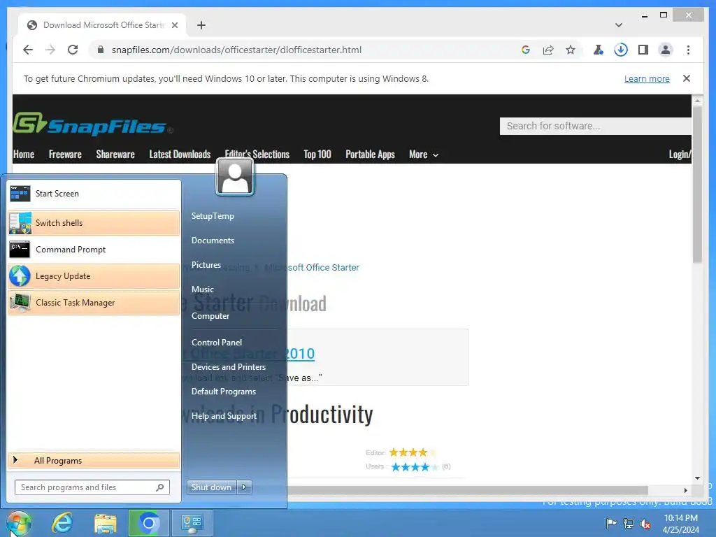716x537 pixels.
Task: Open the Top 100 nav item
Action: [317, 155]
